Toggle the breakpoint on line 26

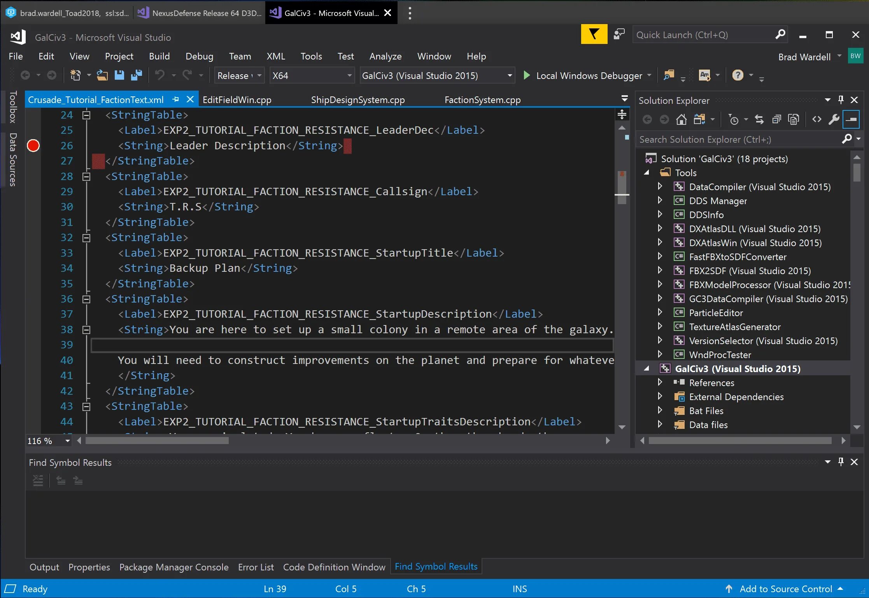(x=33, y=146)
